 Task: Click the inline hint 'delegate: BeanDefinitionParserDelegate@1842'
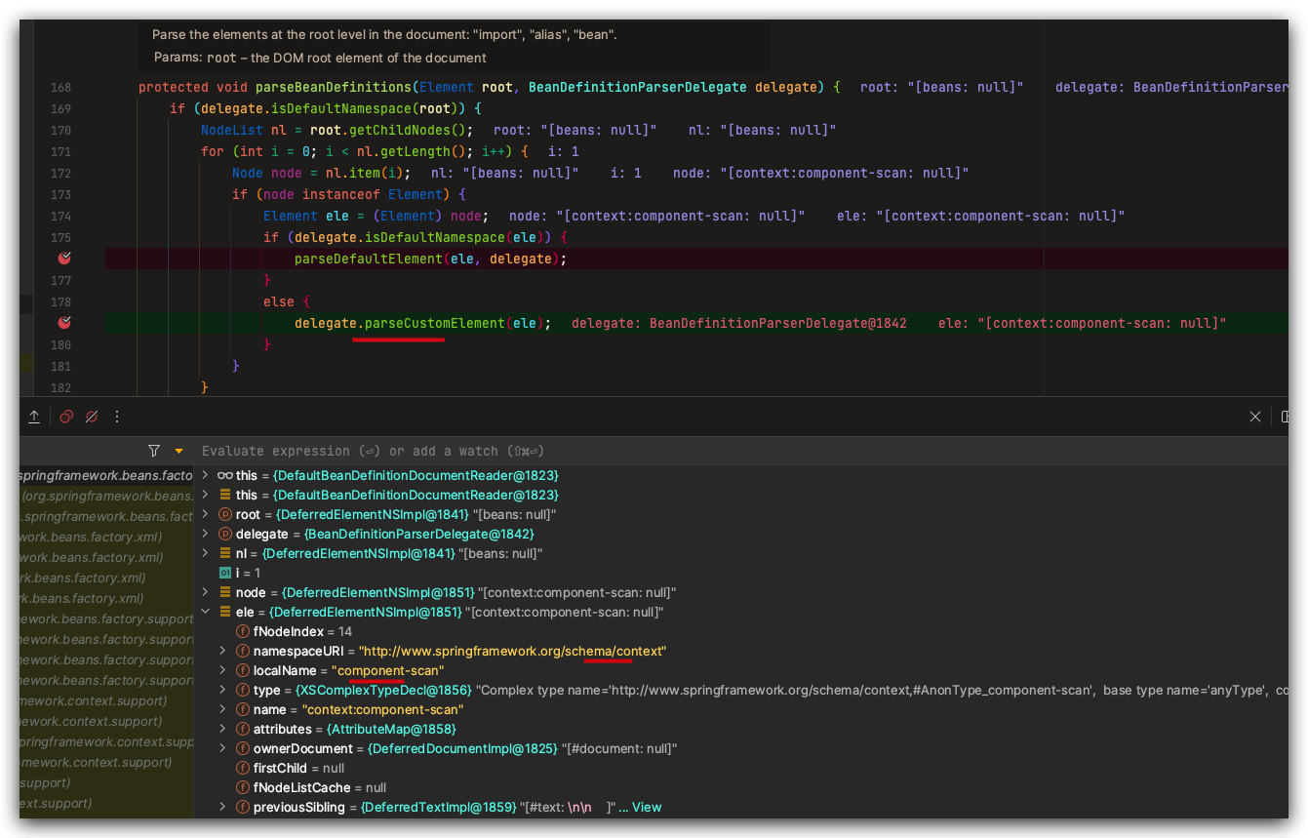point(739,323)
